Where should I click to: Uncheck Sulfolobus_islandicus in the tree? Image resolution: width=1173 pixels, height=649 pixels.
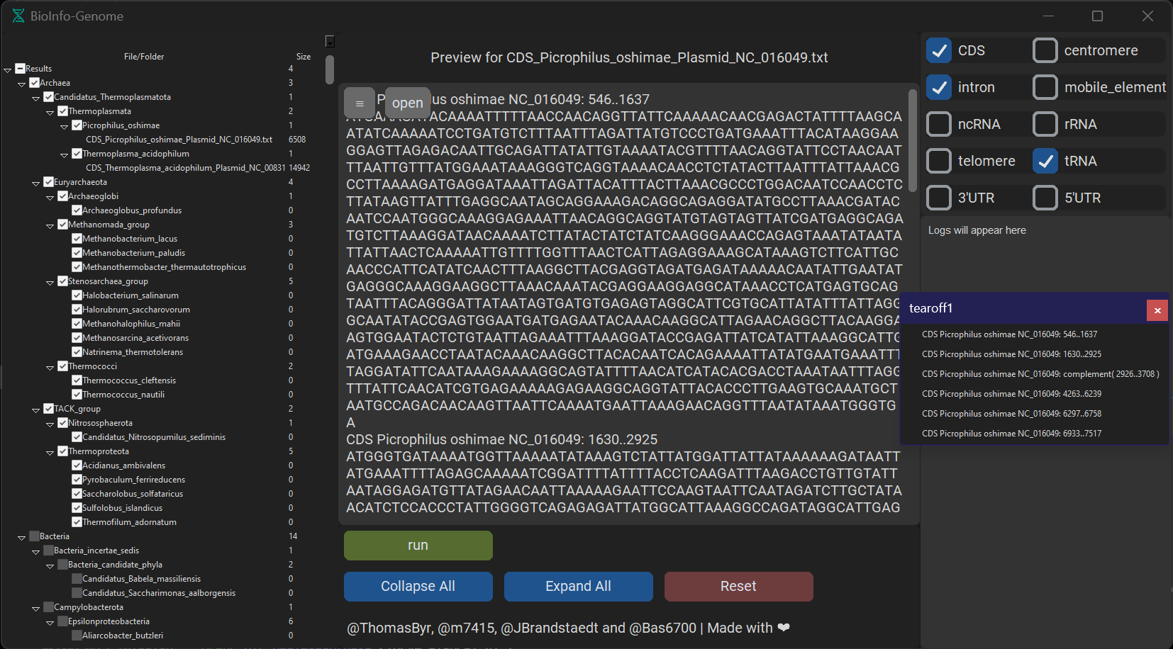(x=77, y=508)
